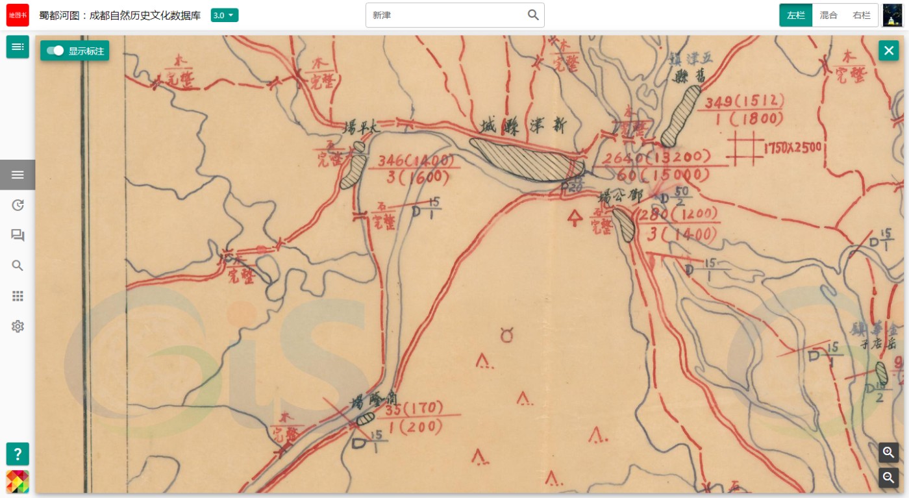
Task: Click the green help question button
Action: [x=18, y=453]
